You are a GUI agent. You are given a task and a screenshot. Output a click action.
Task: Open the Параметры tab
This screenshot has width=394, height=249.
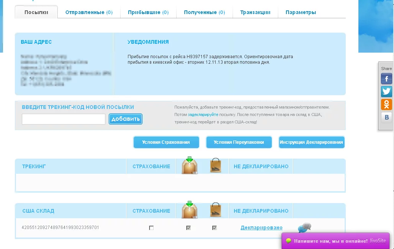[x=301, y=12]
